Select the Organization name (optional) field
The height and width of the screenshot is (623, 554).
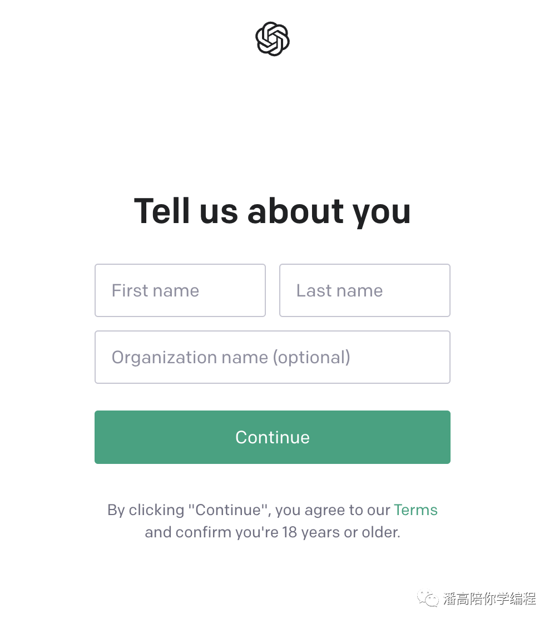click(272, 357)
